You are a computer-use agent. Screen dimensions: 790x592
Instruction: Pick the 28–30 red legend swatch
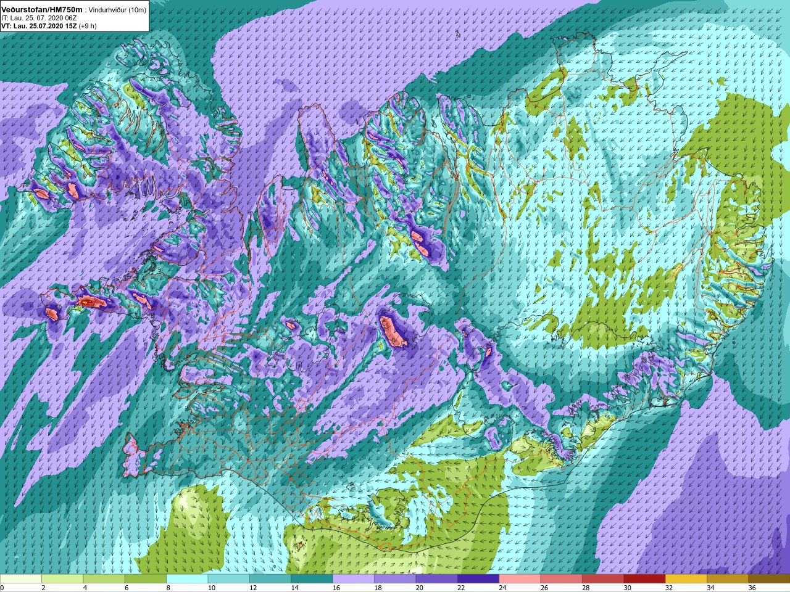click(x=602, y=579)
